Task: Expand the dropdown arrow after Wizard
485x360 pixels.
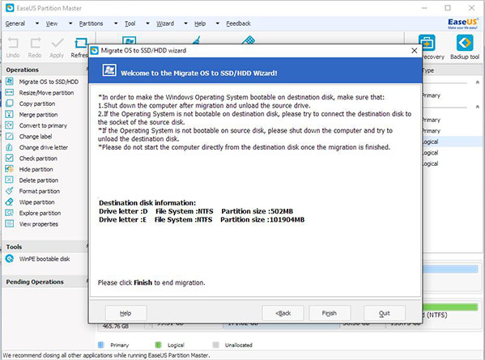Action: click(185, 23)
